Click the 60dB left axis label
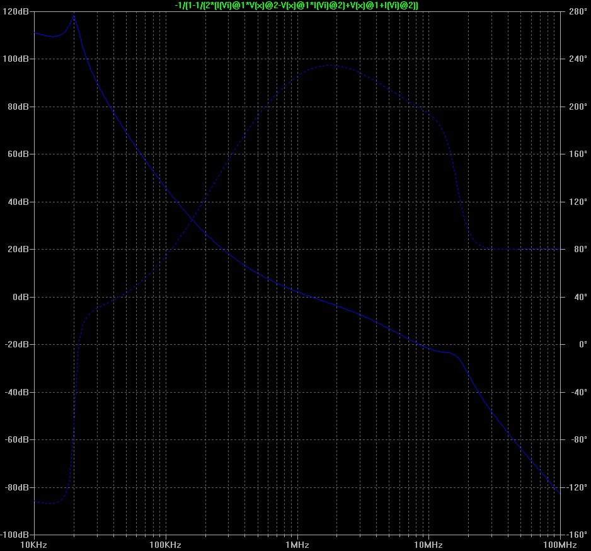Screen dimensions: 591x551 click(18, 154)
